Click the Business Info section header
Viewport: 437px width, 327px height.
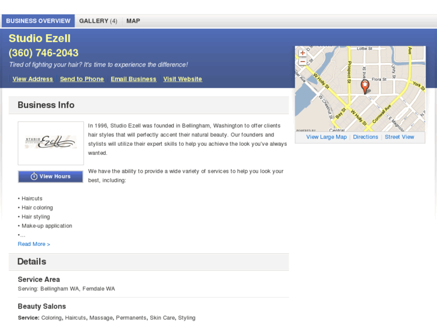tap(148, 105)
